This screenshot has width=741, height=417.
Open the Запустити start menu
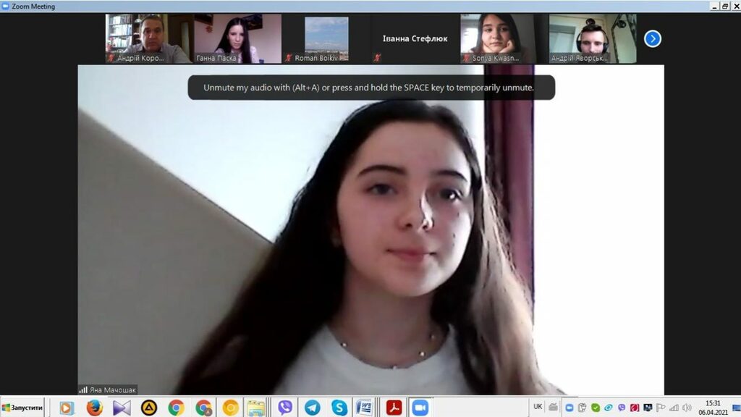22,408
